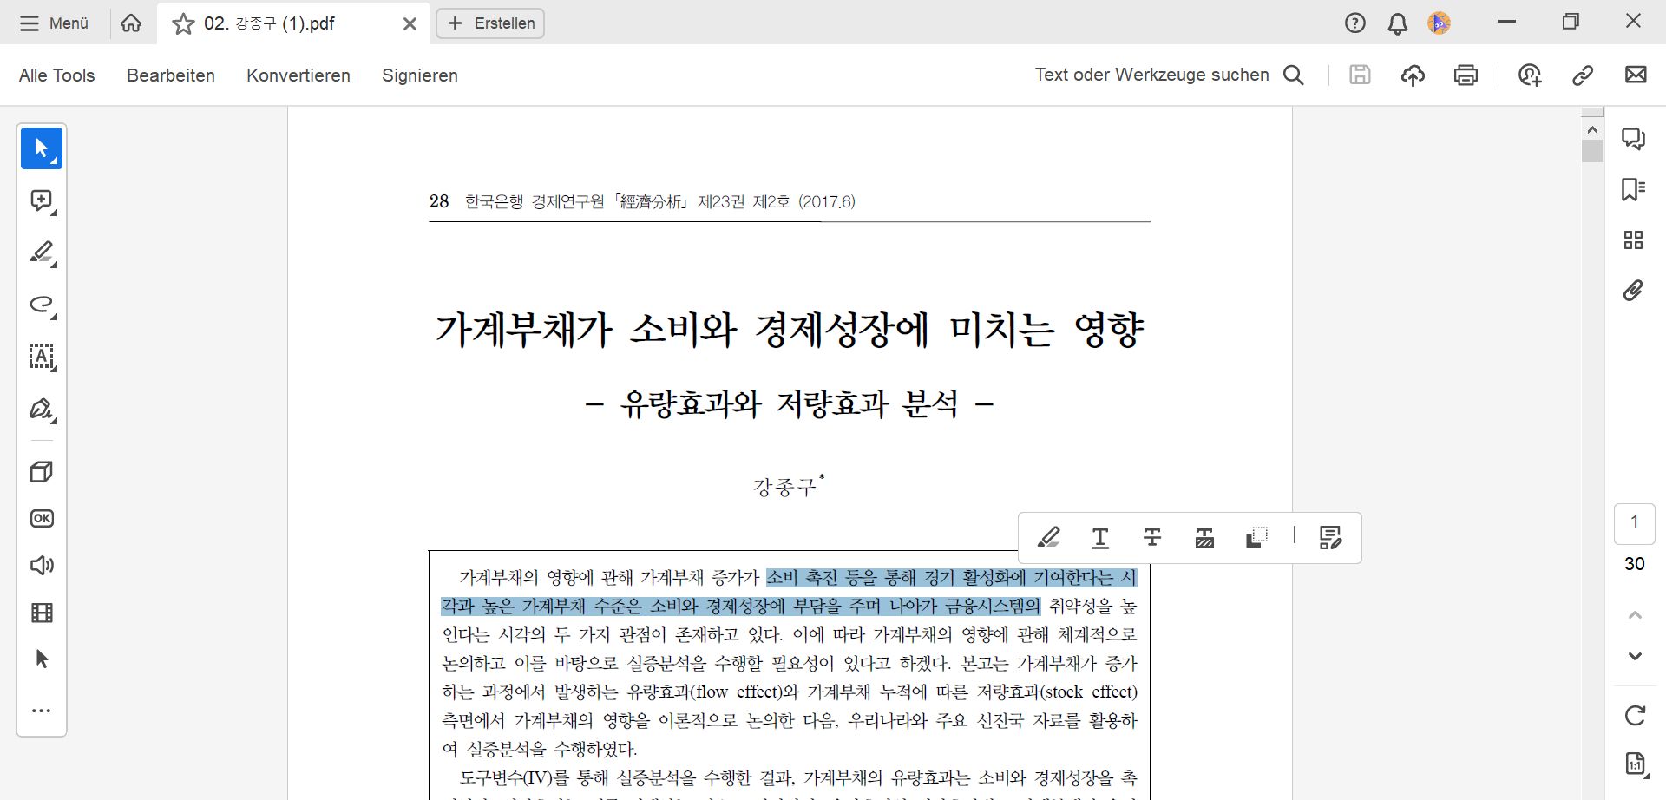
Task: Click the author name 강종구
Action: point(785,487)
